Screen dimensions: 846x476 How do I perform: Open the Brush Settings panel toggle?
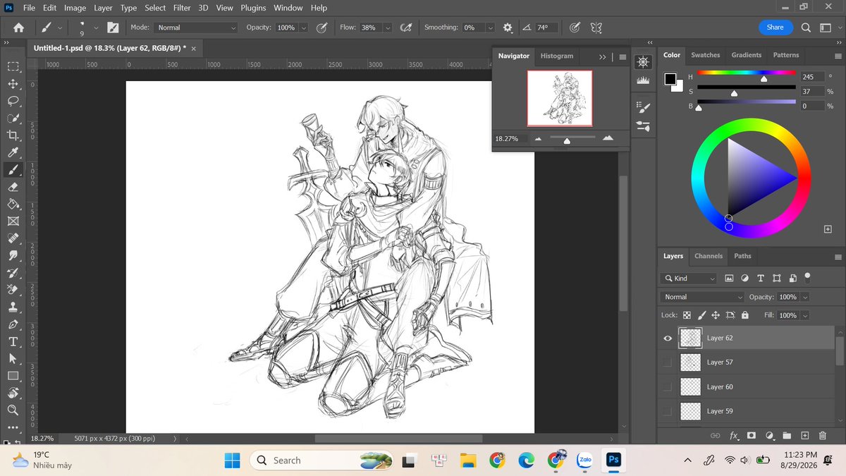[113, 28]
